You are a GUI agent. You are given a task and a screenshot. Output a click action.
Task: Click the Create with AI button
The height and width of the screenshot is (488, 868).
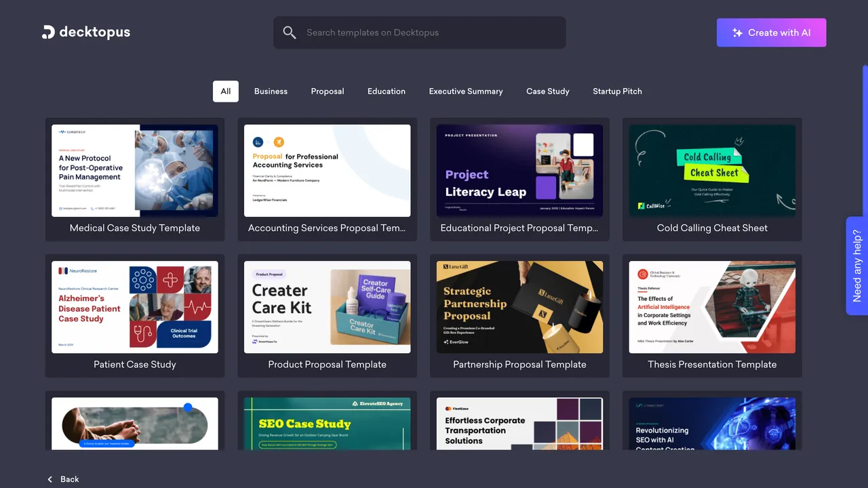point(771,33)
